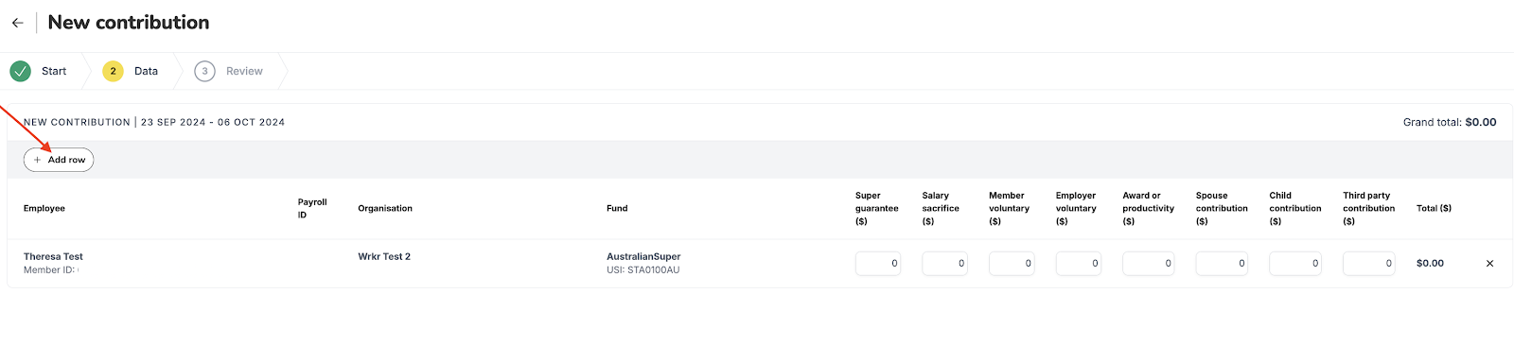Click the Employee column header

44,208
